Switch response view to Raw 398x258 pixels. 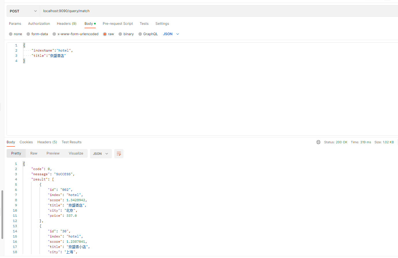(x=34, y=153)
